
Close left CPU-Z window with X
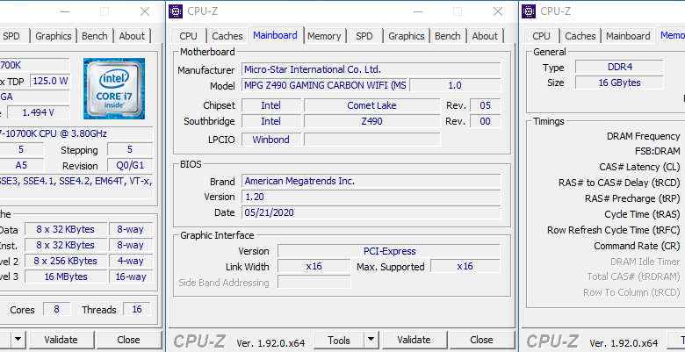(x=145, y=11)
